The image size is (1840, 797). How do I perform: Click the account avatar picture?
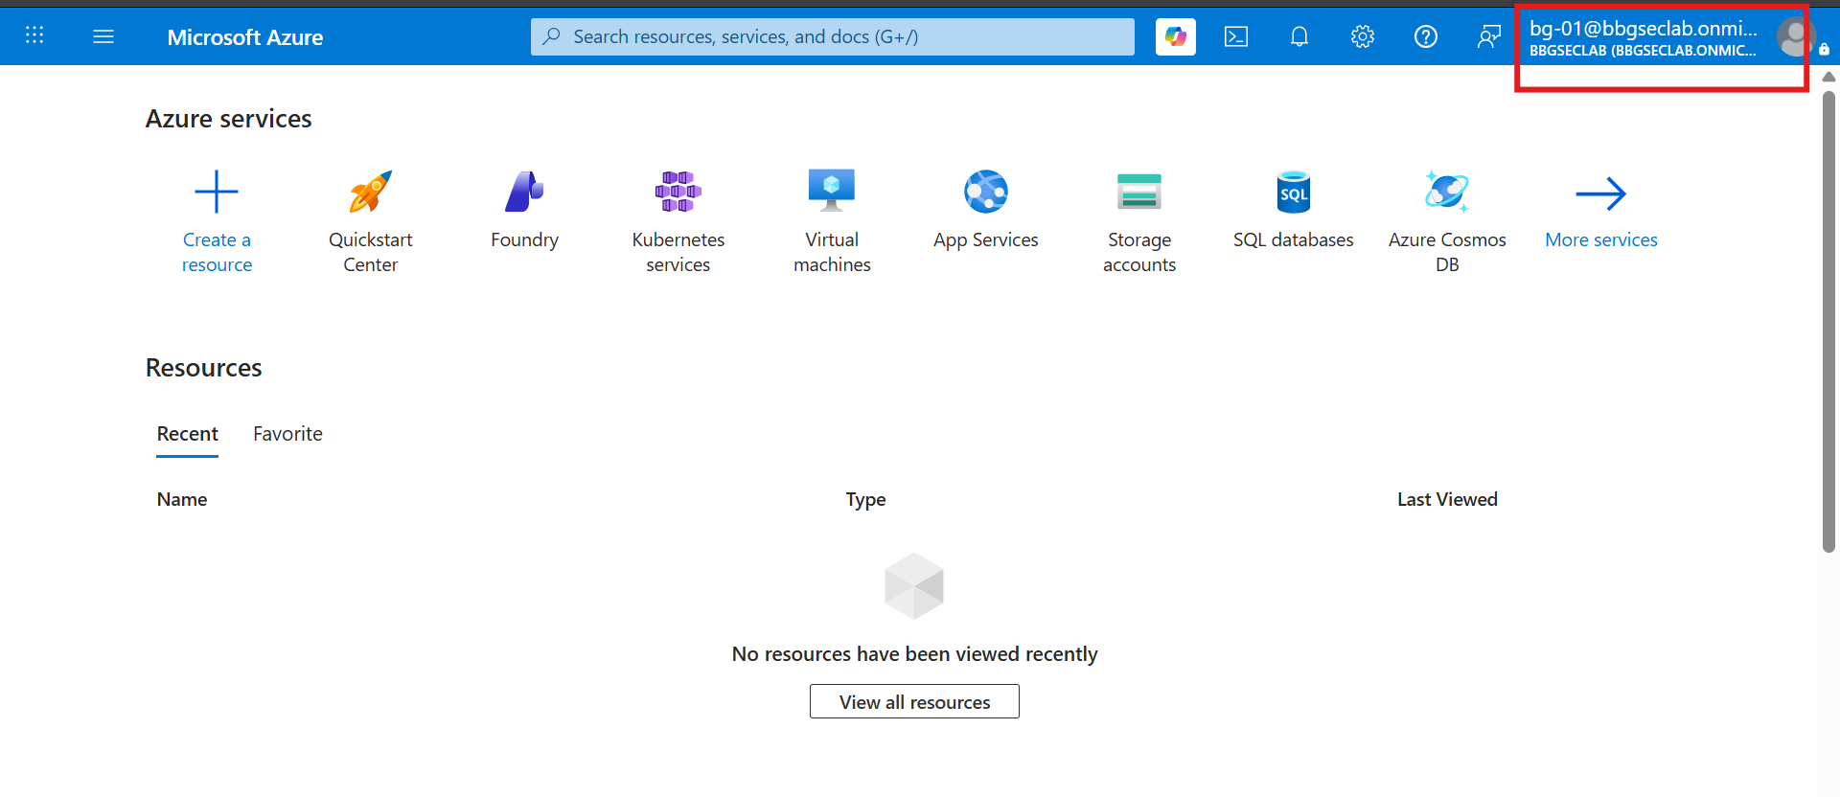tap(1795, 37)
